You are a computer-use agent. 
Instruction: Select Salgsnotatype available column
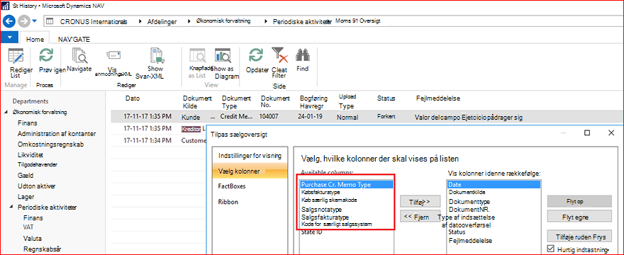[x=321, y=209]
